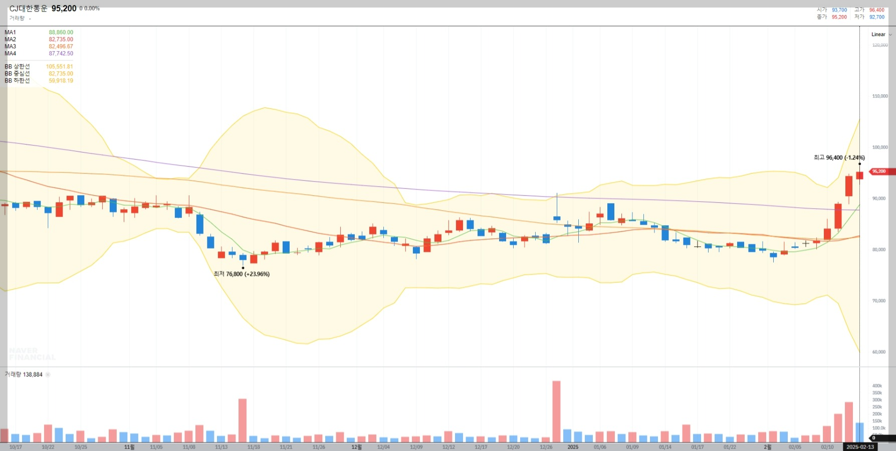Screen dimensions: 896x451
Task: Click the MA2 legend value 82,735.00
Action: 61,40
